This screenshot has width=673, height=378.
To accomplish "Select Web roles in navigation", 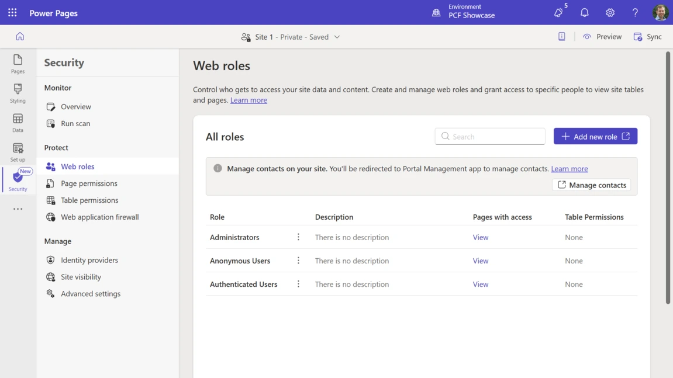I will click(x=108, y=166).
